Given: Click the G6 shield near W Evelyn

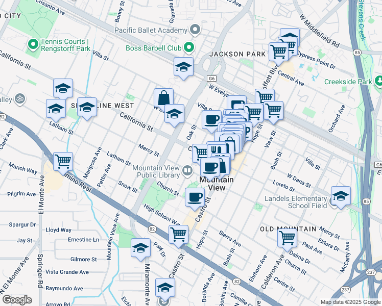Looking at the screenshot, I should 211,79.
